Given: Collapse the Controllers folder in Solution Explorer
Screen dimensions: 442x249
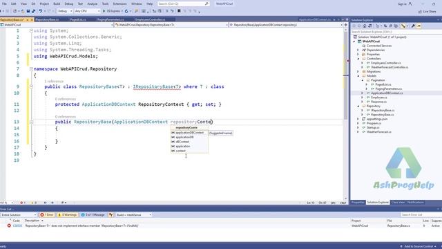Looking at the screenshot, I should tap(358, 59).
